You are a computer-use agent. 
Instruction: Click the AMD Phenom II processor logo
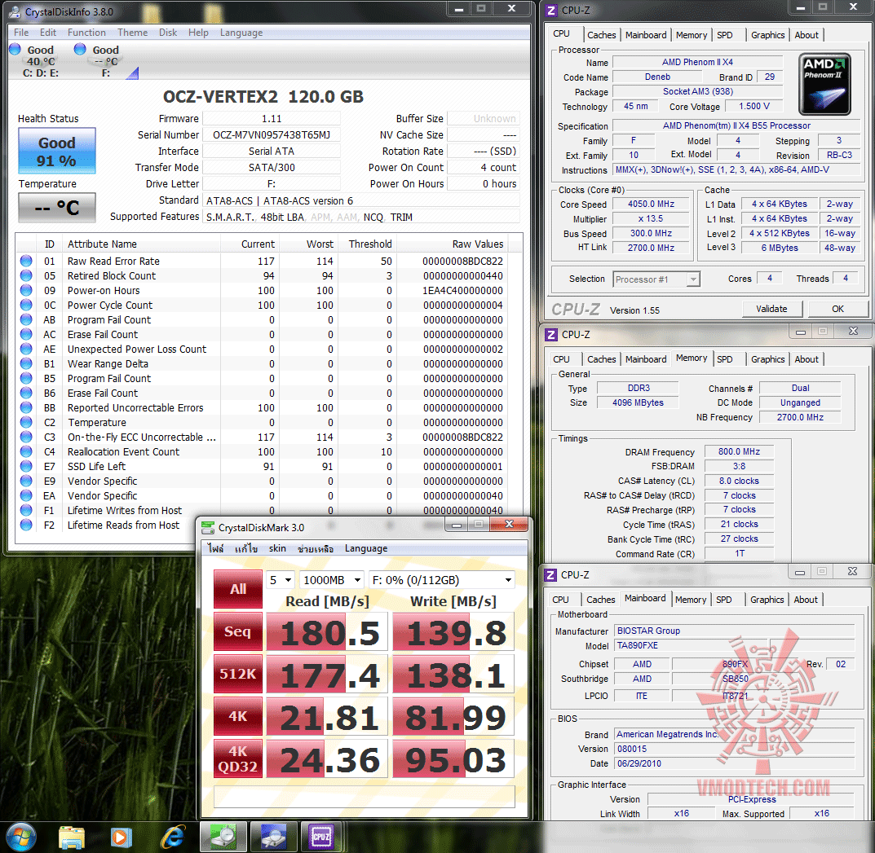click(x=824, y=84)
